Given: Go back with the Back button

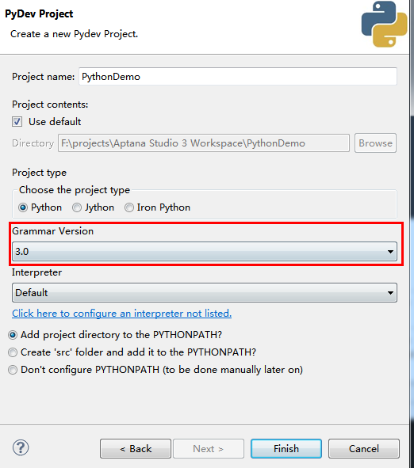Looking at the screenshot, I should [136, 449].
